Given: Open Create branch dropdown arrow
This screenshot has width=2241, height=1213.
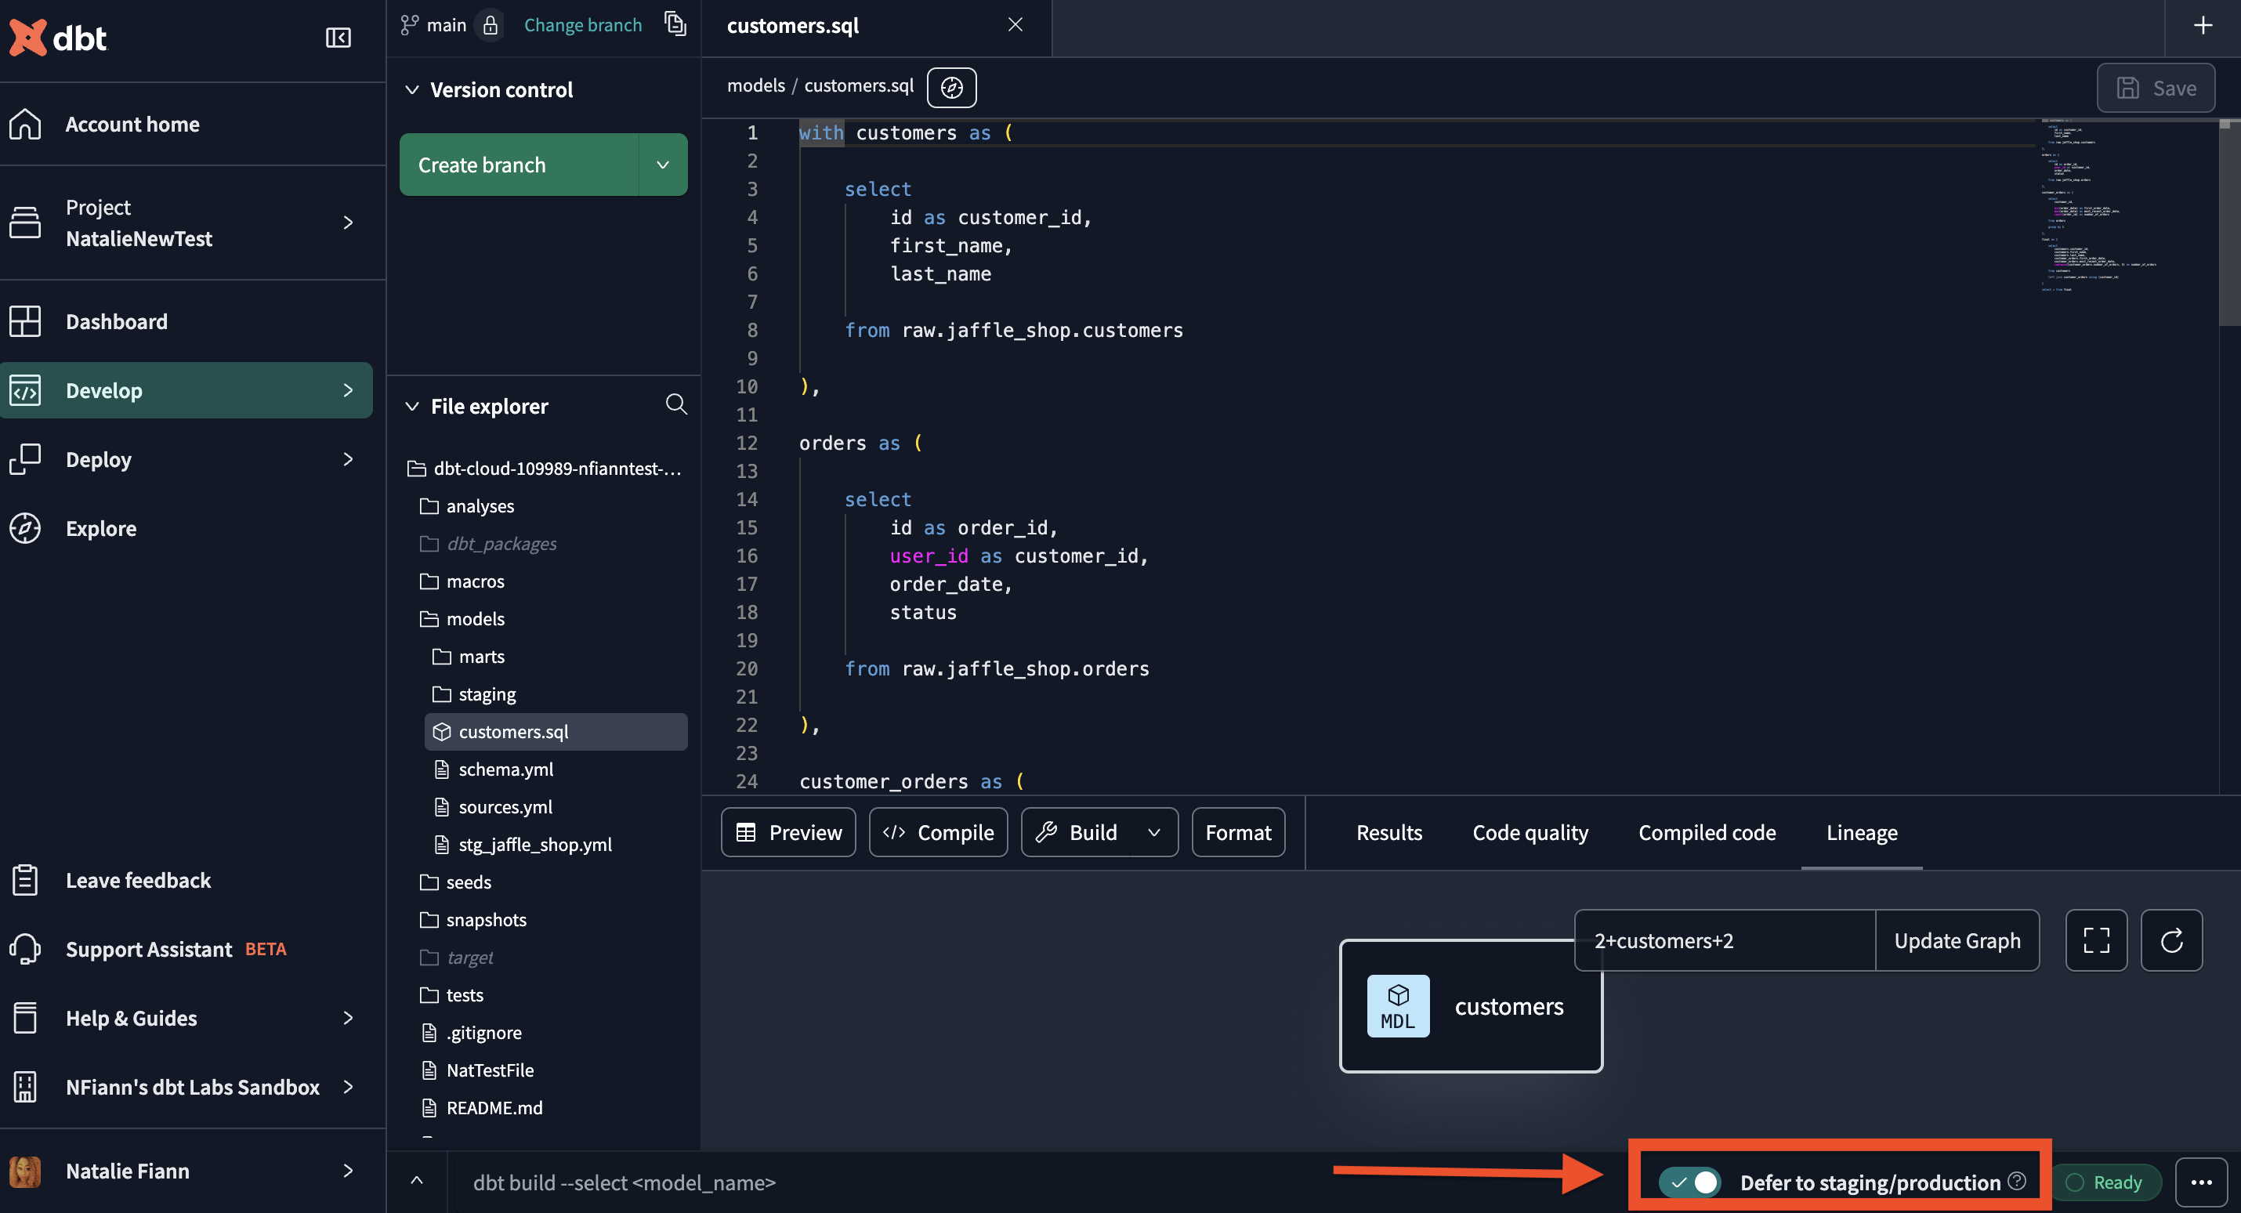Looking at the screenshot, I should tap(663, 165).
